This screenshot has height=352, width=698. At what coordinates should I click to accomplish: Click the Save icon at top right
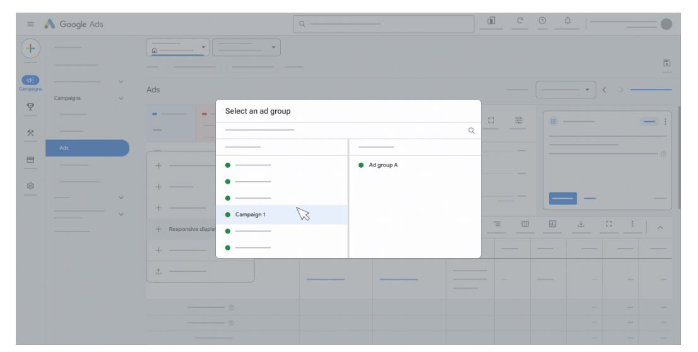[x=666, y=62]
